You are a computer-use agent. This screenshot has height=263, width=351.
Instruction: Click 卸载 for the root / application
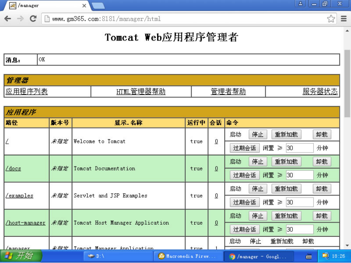tap(322, 135)
